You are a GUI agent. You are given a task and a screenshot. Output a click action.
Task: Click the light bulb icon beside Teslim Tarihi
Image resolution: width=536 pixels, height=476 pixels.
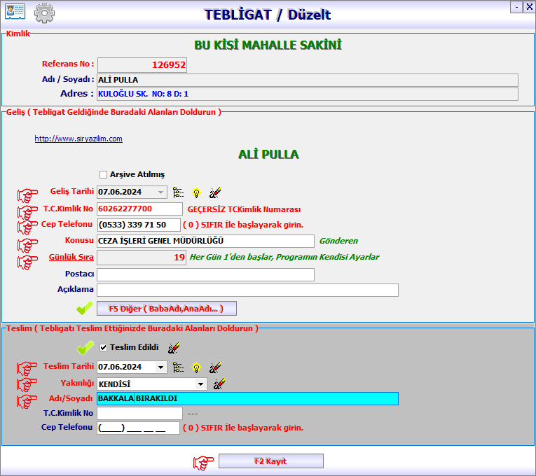point(196,367)
